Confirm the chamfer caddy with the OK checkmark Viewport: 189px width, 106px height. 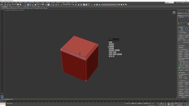110,56
